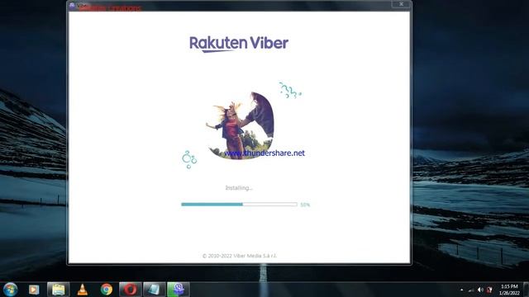Image resolution: width=529 pixels, height=297 pixels.
Task: Open the blue window app in taskbar
Action: click(155, 290)
